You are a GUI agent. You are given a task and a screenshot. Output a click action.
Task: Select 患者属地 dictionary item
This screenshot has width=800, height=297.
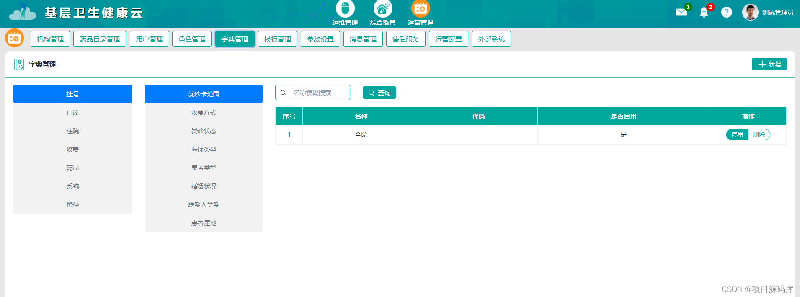tap(204, 223)
